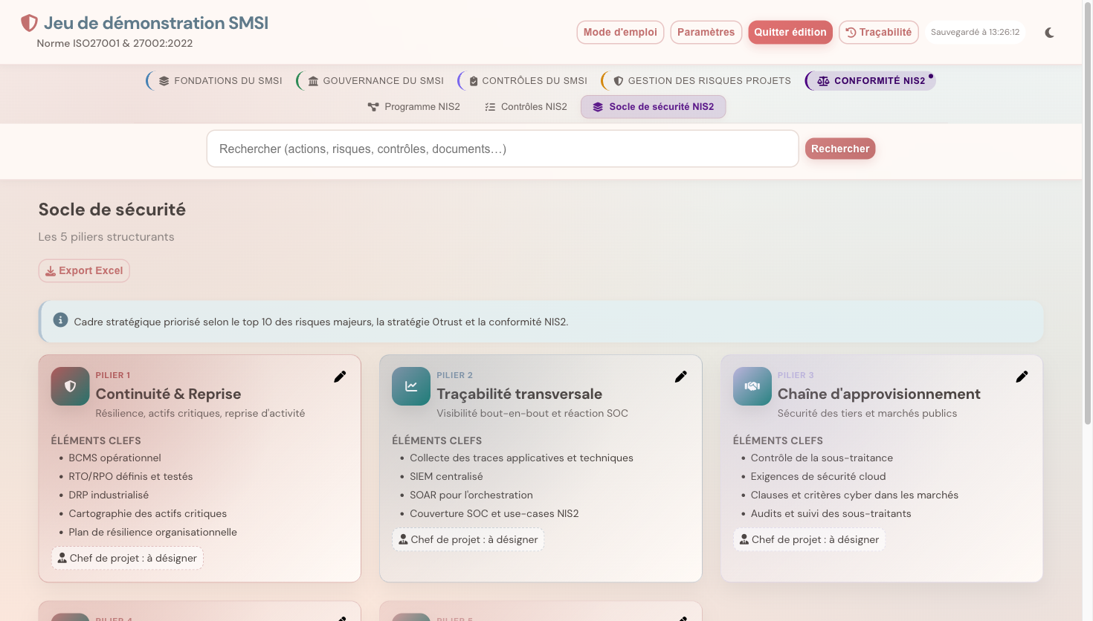Click the search input field
Viewport: 1093px width, 621px height.
503,149
